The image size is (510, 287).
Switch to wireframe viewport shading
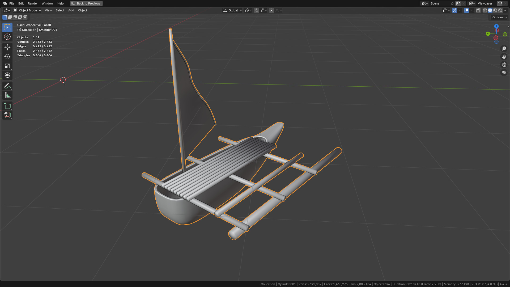point(485,10)
